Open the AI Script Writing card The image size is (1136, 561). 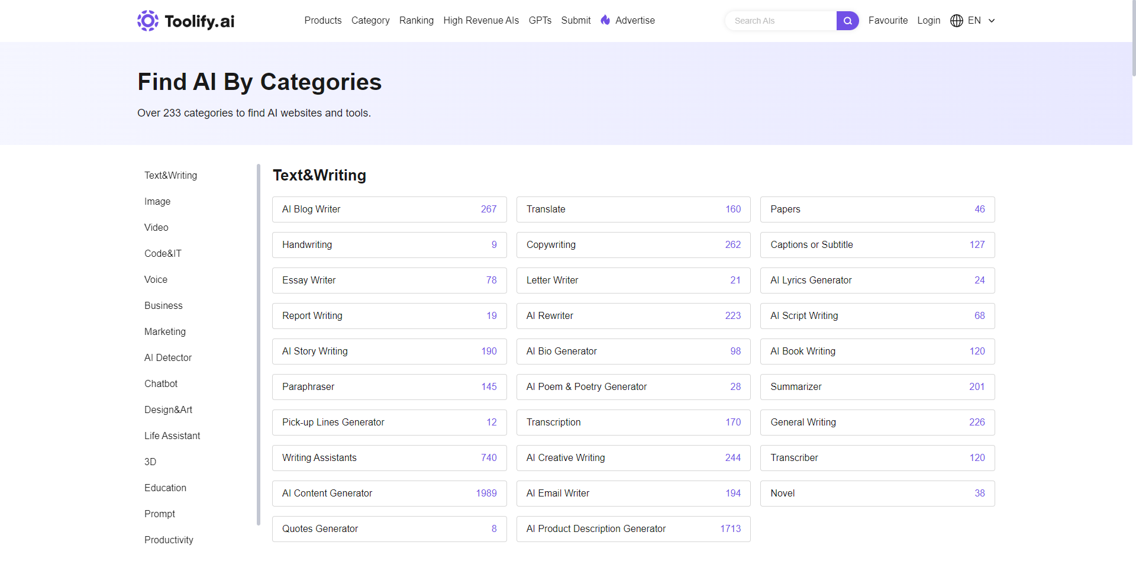[877, 316]
